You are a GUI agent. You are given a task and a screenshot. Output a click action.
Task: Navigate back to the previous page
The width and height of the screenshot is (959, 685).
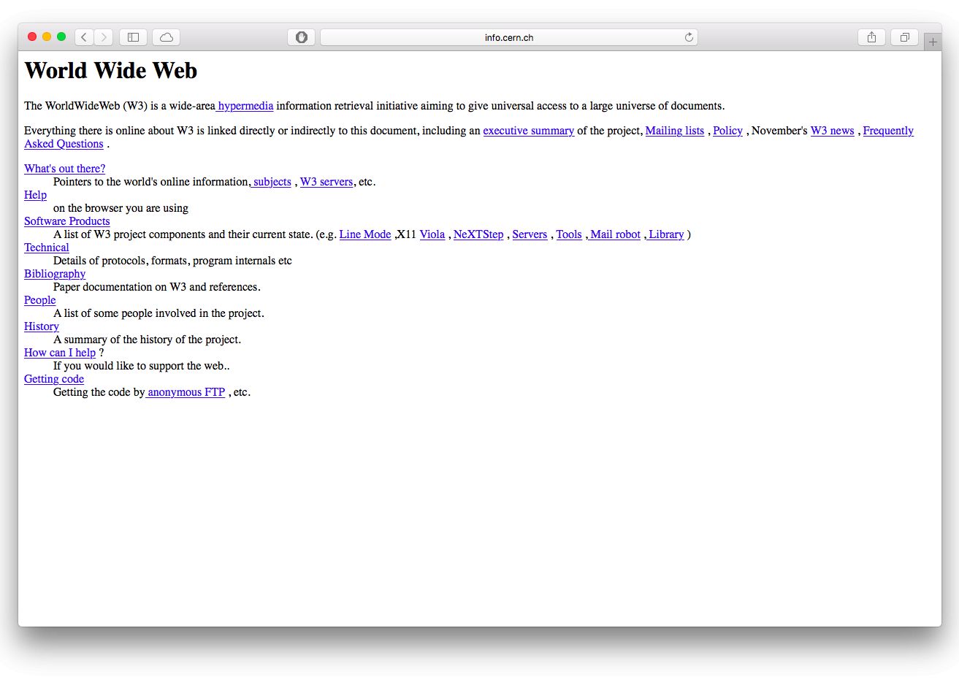[x=83, y=37]
